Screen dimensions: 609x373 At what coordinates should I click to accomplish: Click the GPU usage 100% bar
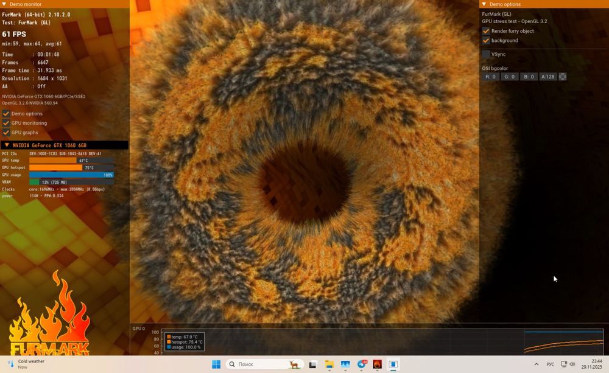(71, 175)
